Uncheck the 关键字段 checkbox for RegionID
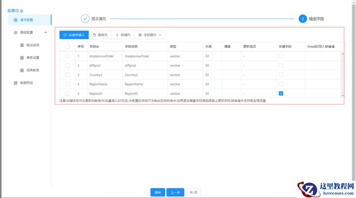This screenshot has width=356, height=198. tap(281, 93)
